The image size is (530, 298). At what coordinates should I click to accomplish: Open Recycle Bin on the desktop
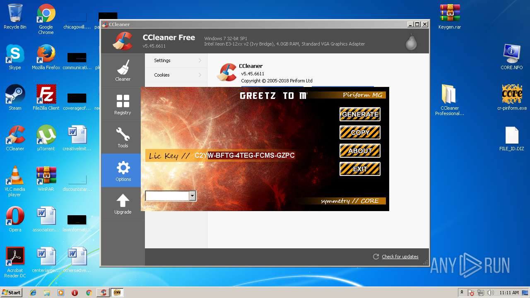pos(15,17)
